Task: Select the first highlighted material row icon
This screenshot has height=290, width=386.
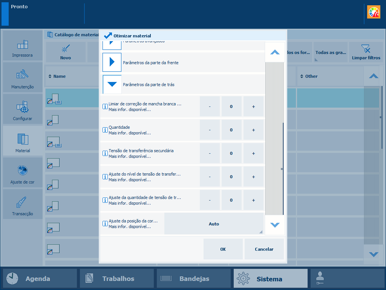Action: pos(54,99)
